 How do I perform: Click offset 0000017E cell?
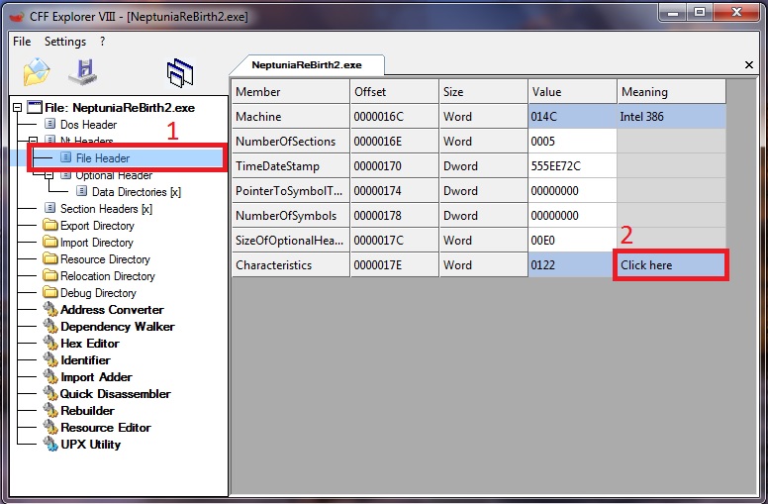[395, 264]
